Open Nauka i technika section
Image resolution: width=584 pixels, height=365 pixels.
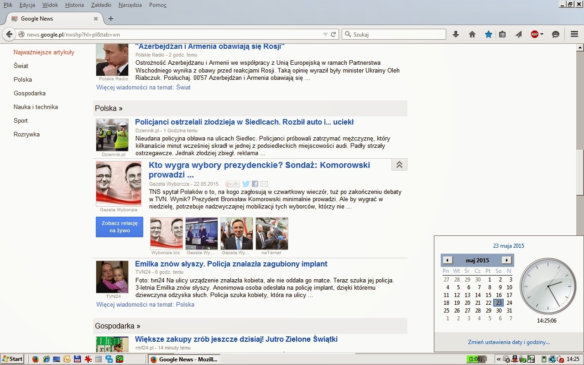(x=36, y=107)
